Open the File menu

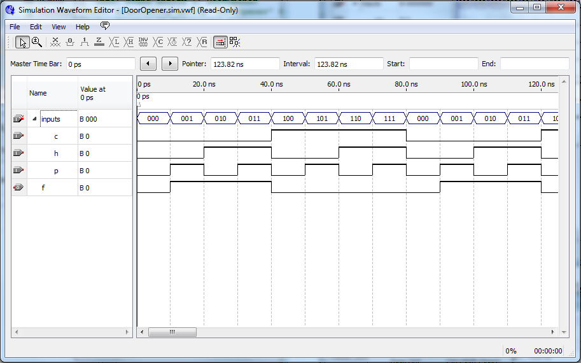click(15, 27)
